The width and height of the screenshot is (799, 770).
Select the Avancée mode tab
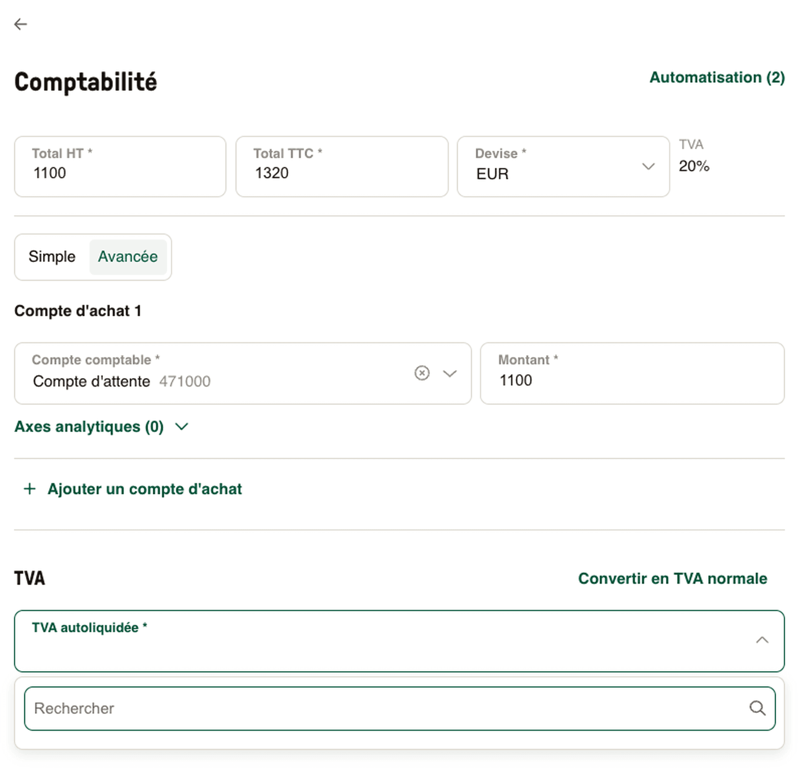pos(128,257)
